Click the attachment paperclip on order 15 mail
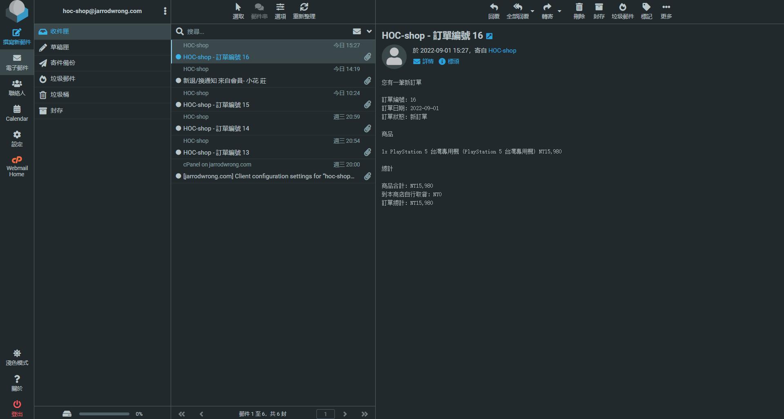Image resolution: width=784 pixels, height=419 pixels. click(x=367, y=104)
